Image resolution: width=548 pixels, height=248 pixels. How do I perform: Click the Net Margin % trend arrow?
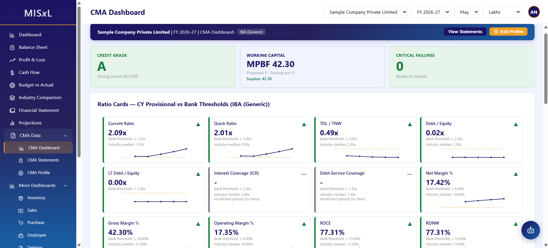tap(516, 174)
